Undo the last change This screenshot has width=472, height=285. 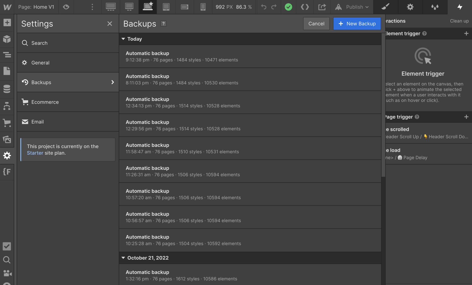click(264, 7)
